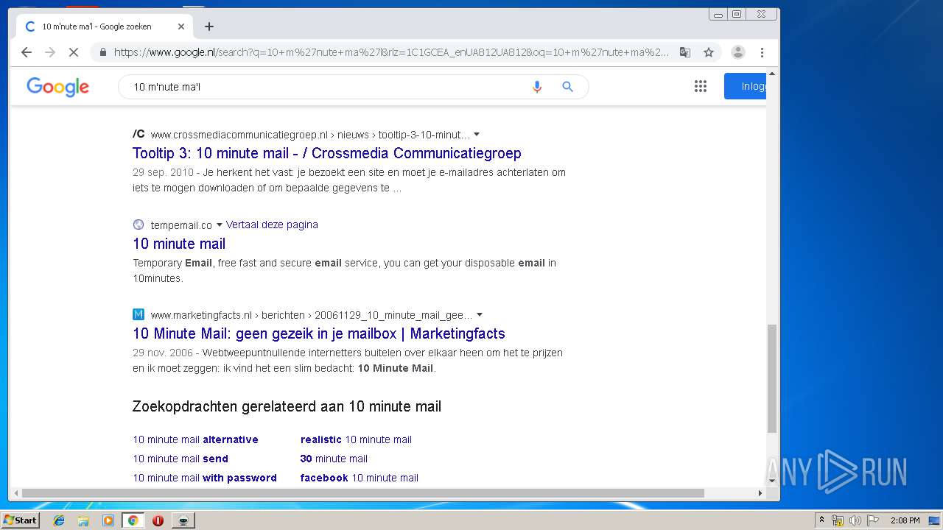Click the Action Center flag icon
The width and height of the screenshot is (943, 530).
[873, 520]
